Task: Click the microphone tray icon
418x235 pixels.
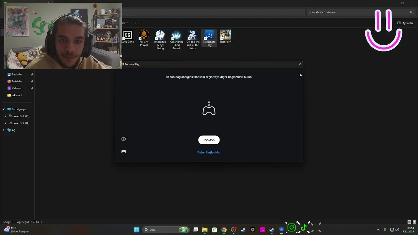Action: [385, 230]
